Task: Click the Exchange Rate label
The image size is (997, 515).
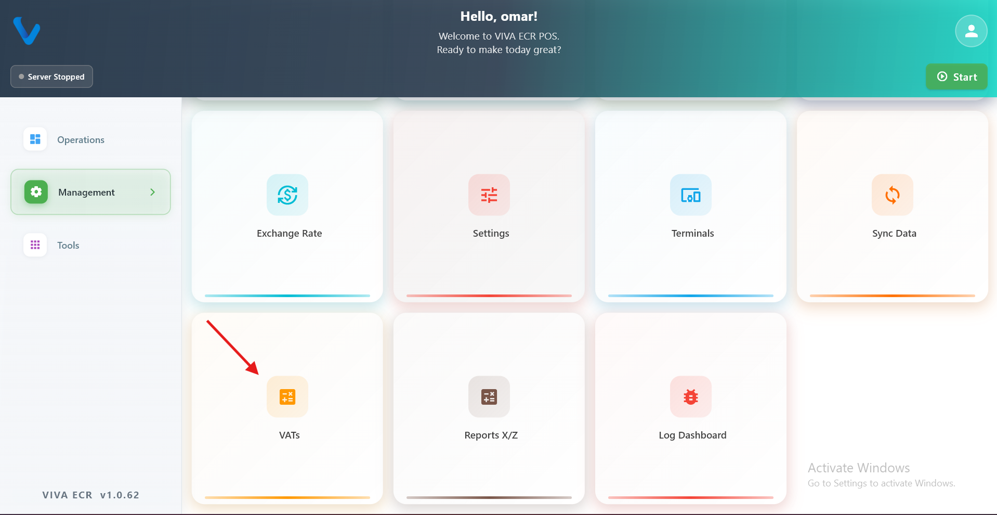Action: (290, 234)
